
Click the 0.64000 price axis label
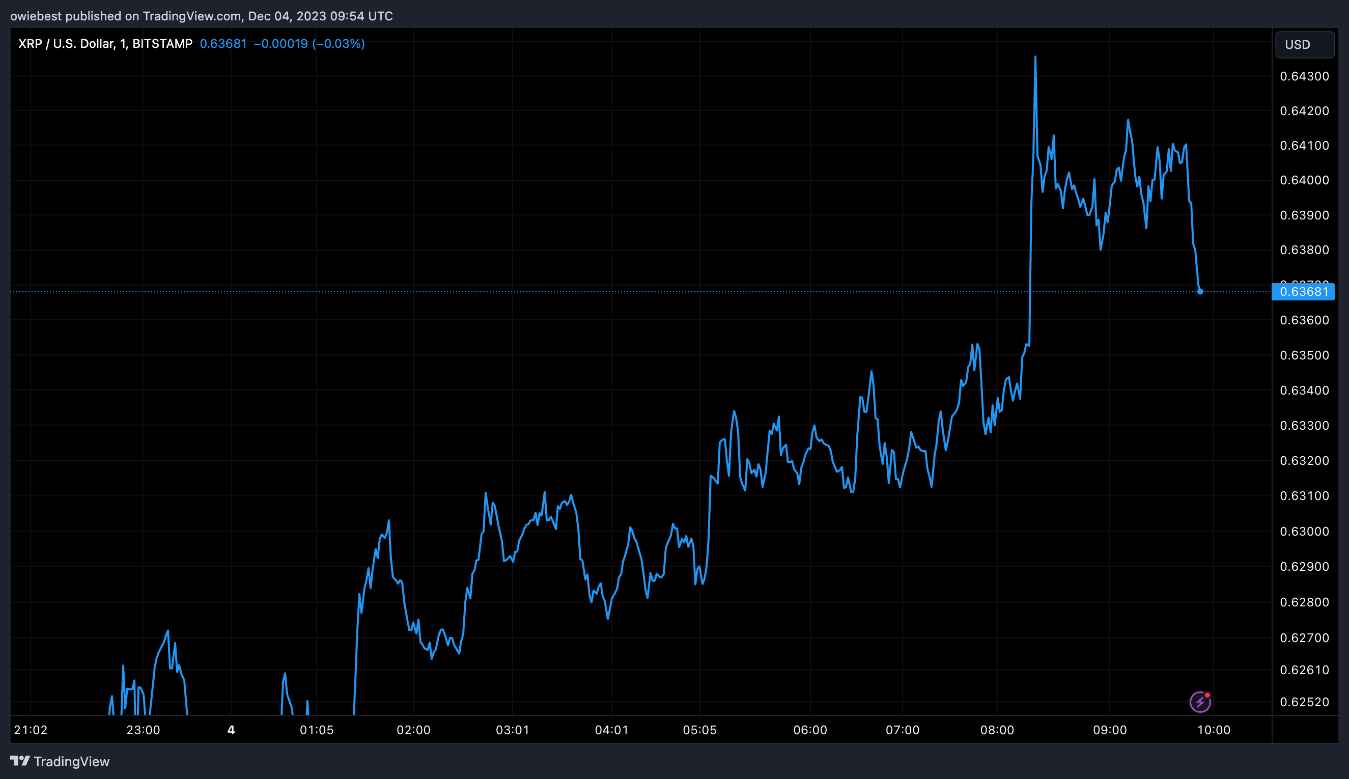tap(1304, 180)
